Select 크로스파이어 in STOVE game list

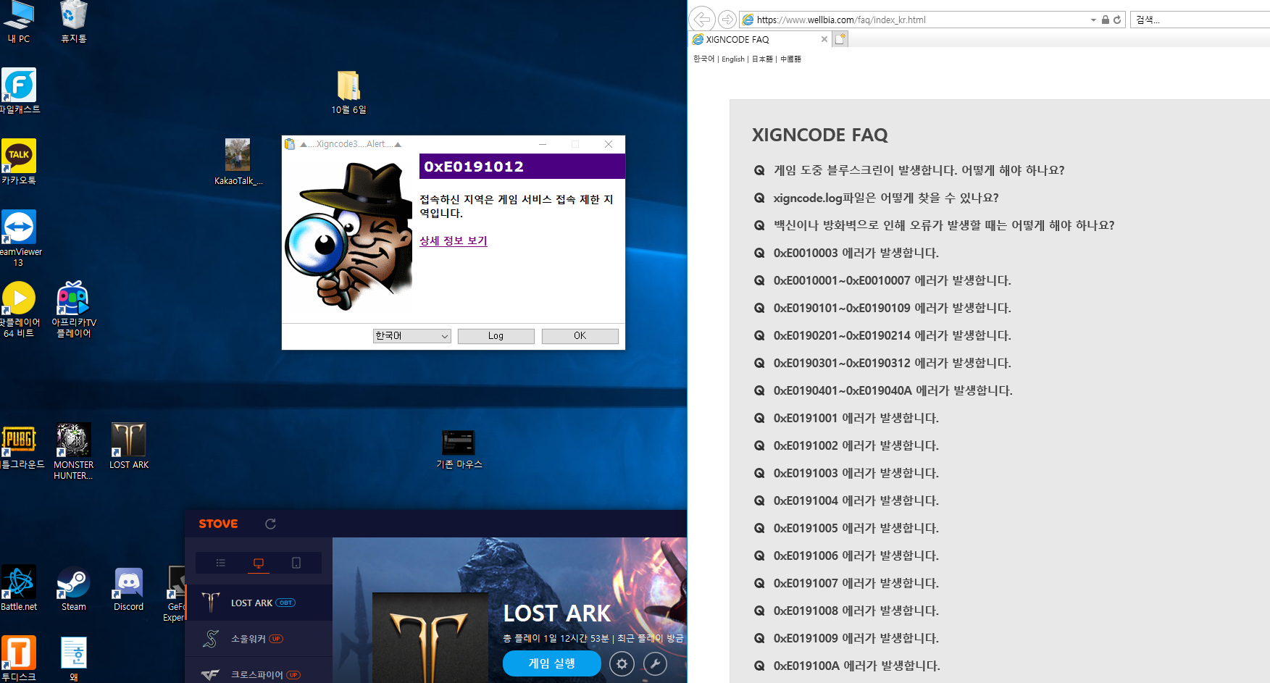click(x=259, y=674)
